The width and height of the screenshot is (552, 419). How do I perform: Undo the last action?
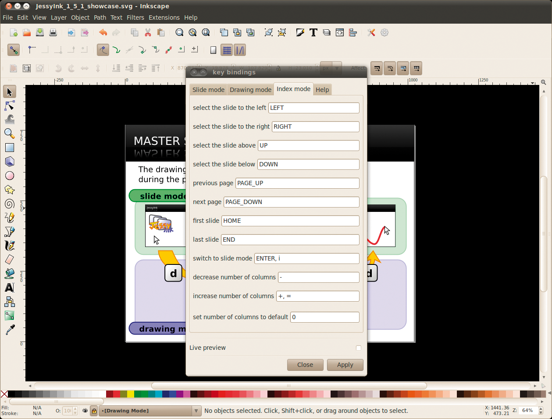[103, 32]
